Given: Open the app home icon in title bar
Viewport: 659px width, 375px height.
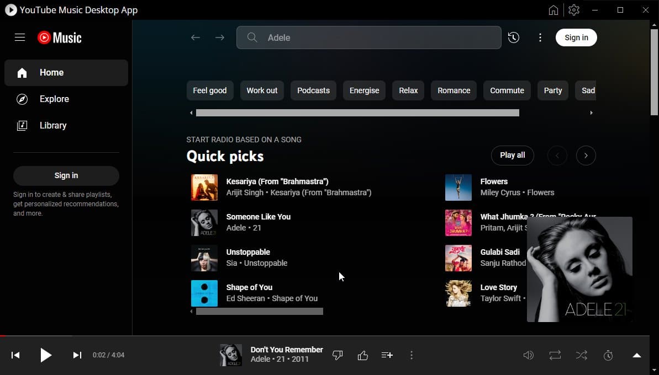Looking at the screenshot, I should [553, 10].
